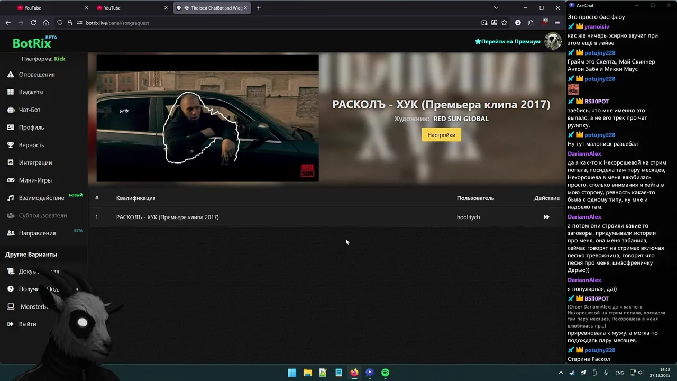Open the volume tray control
This screenshot has width=677, height=381.
coord(641,373)
